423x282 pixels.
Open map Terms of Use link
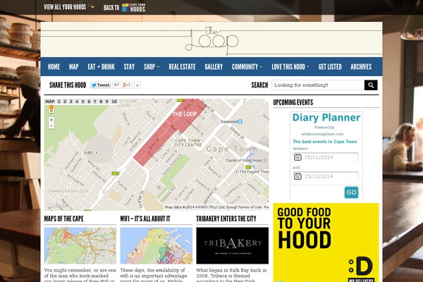point(250,207)
